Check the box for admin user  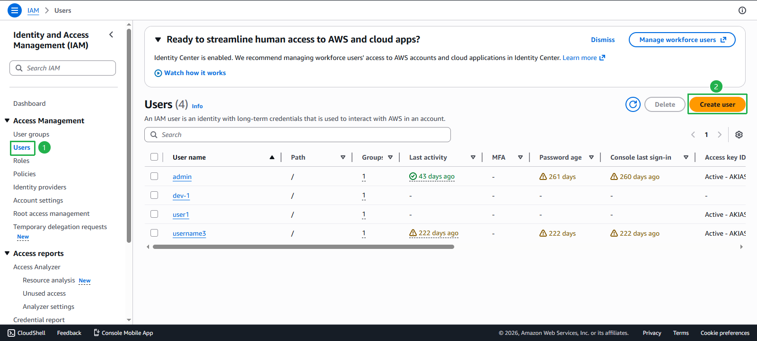[x=154, y=176]
